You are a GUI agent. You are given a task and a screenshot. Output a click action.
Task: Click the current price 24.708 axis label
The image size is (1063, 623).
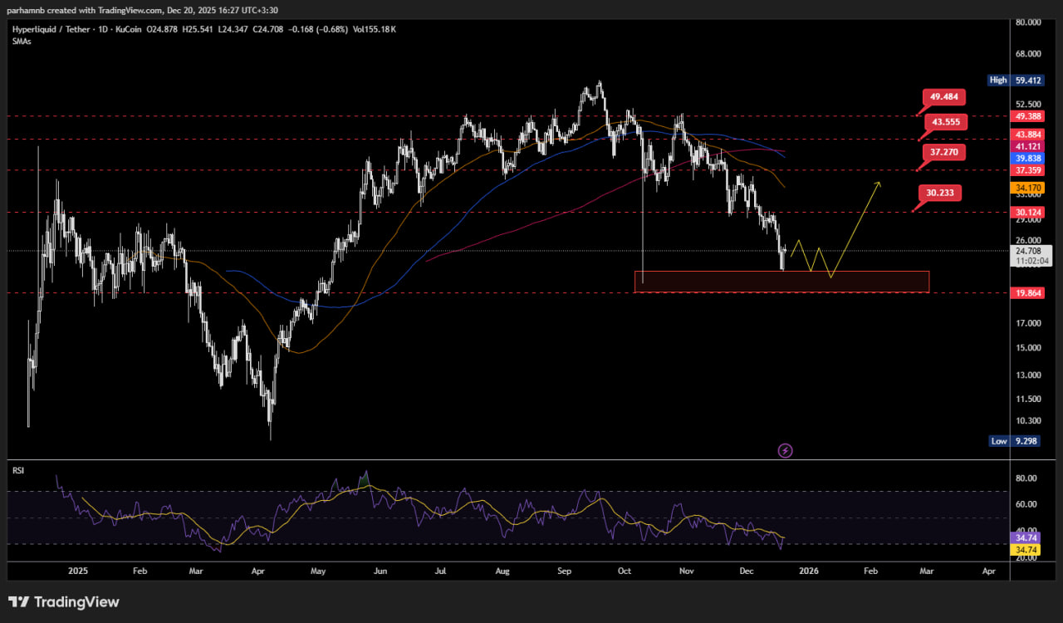(x=1028, y=250)
